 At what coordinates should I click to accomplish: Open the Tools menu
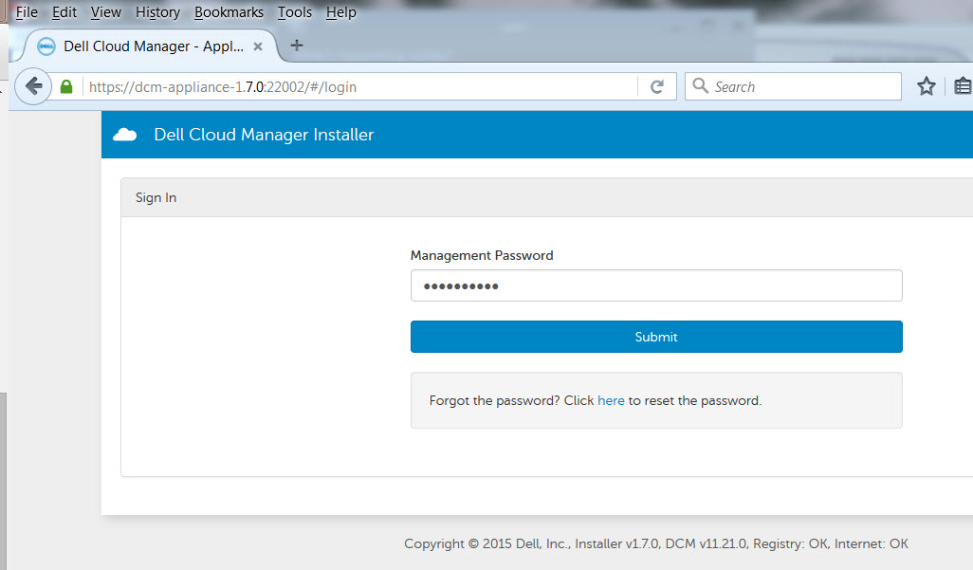click(x=295, y=11)
